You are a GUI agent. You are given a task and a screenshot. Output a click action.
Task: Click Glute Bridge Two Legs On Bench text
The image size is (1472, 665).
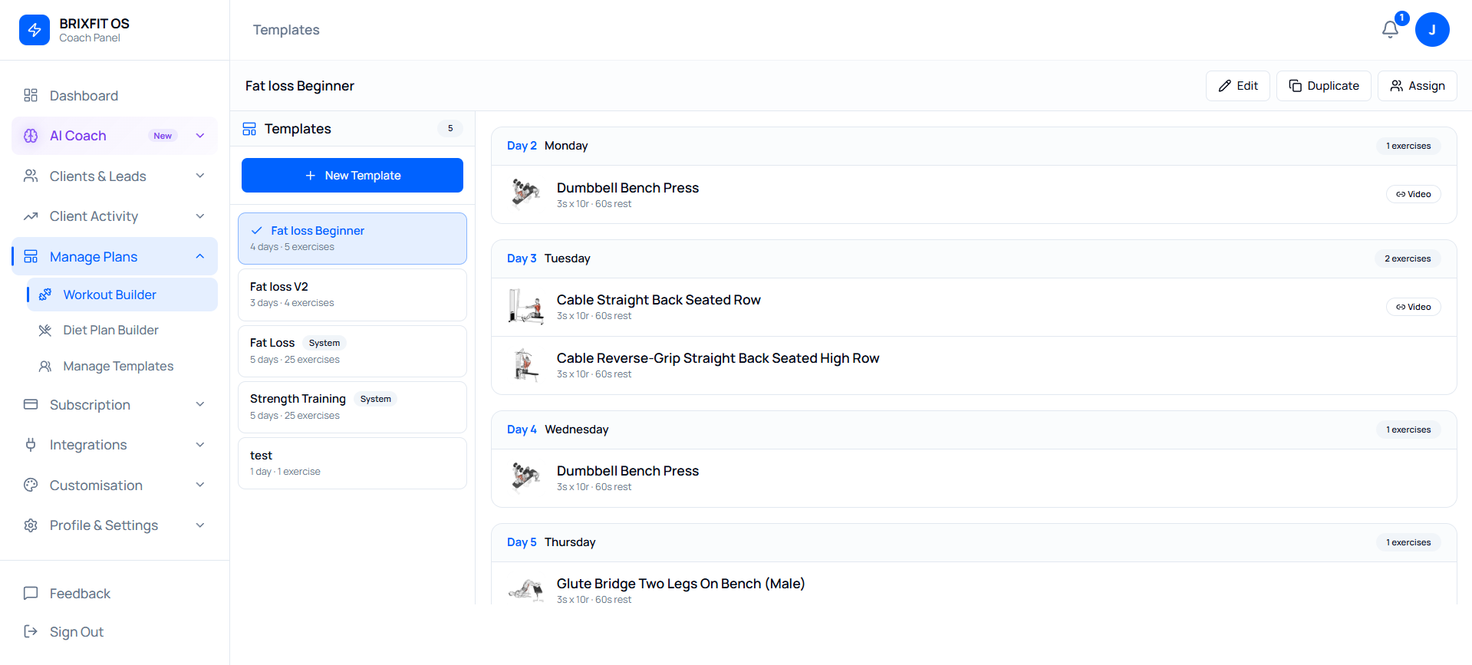680,584
